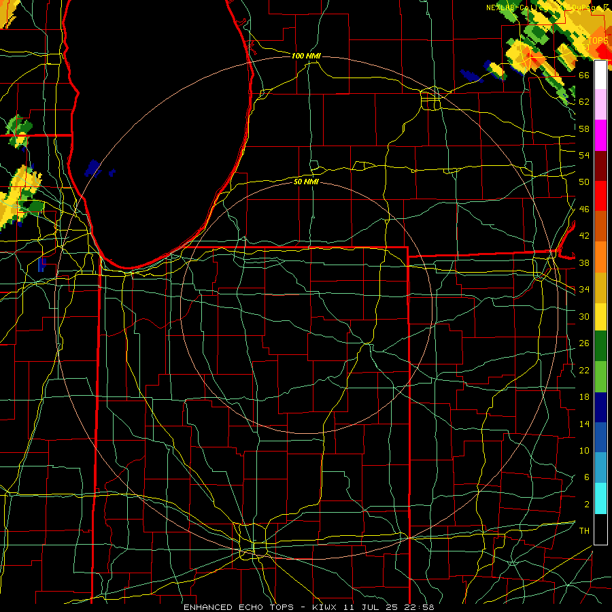612x612 pixels.
Task: Click the "2" scale label
Action: coord(586,505)
